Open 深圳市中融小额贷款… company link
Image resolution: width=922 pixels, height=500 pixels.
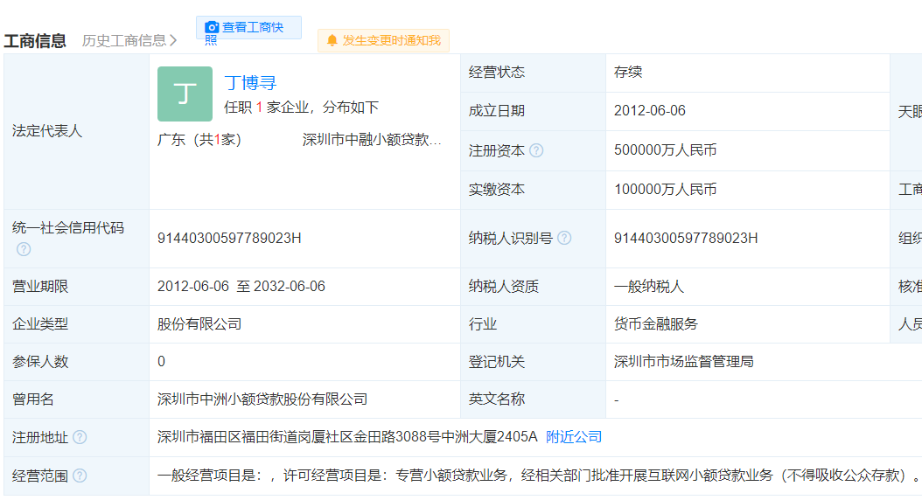[x=372, y=140]
